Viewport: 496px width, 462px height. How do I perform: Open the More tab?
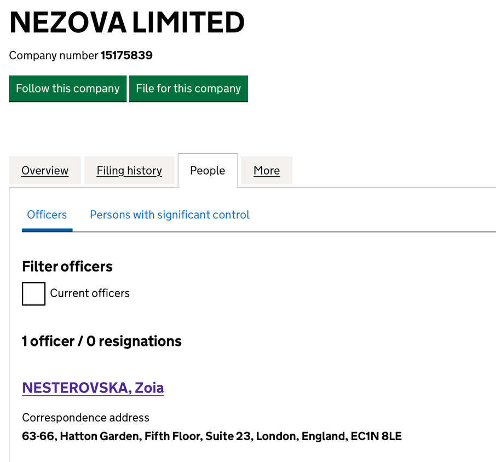tap(267, 171)
